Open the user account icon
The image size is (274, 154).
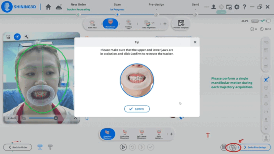click(x=213, y=7)
